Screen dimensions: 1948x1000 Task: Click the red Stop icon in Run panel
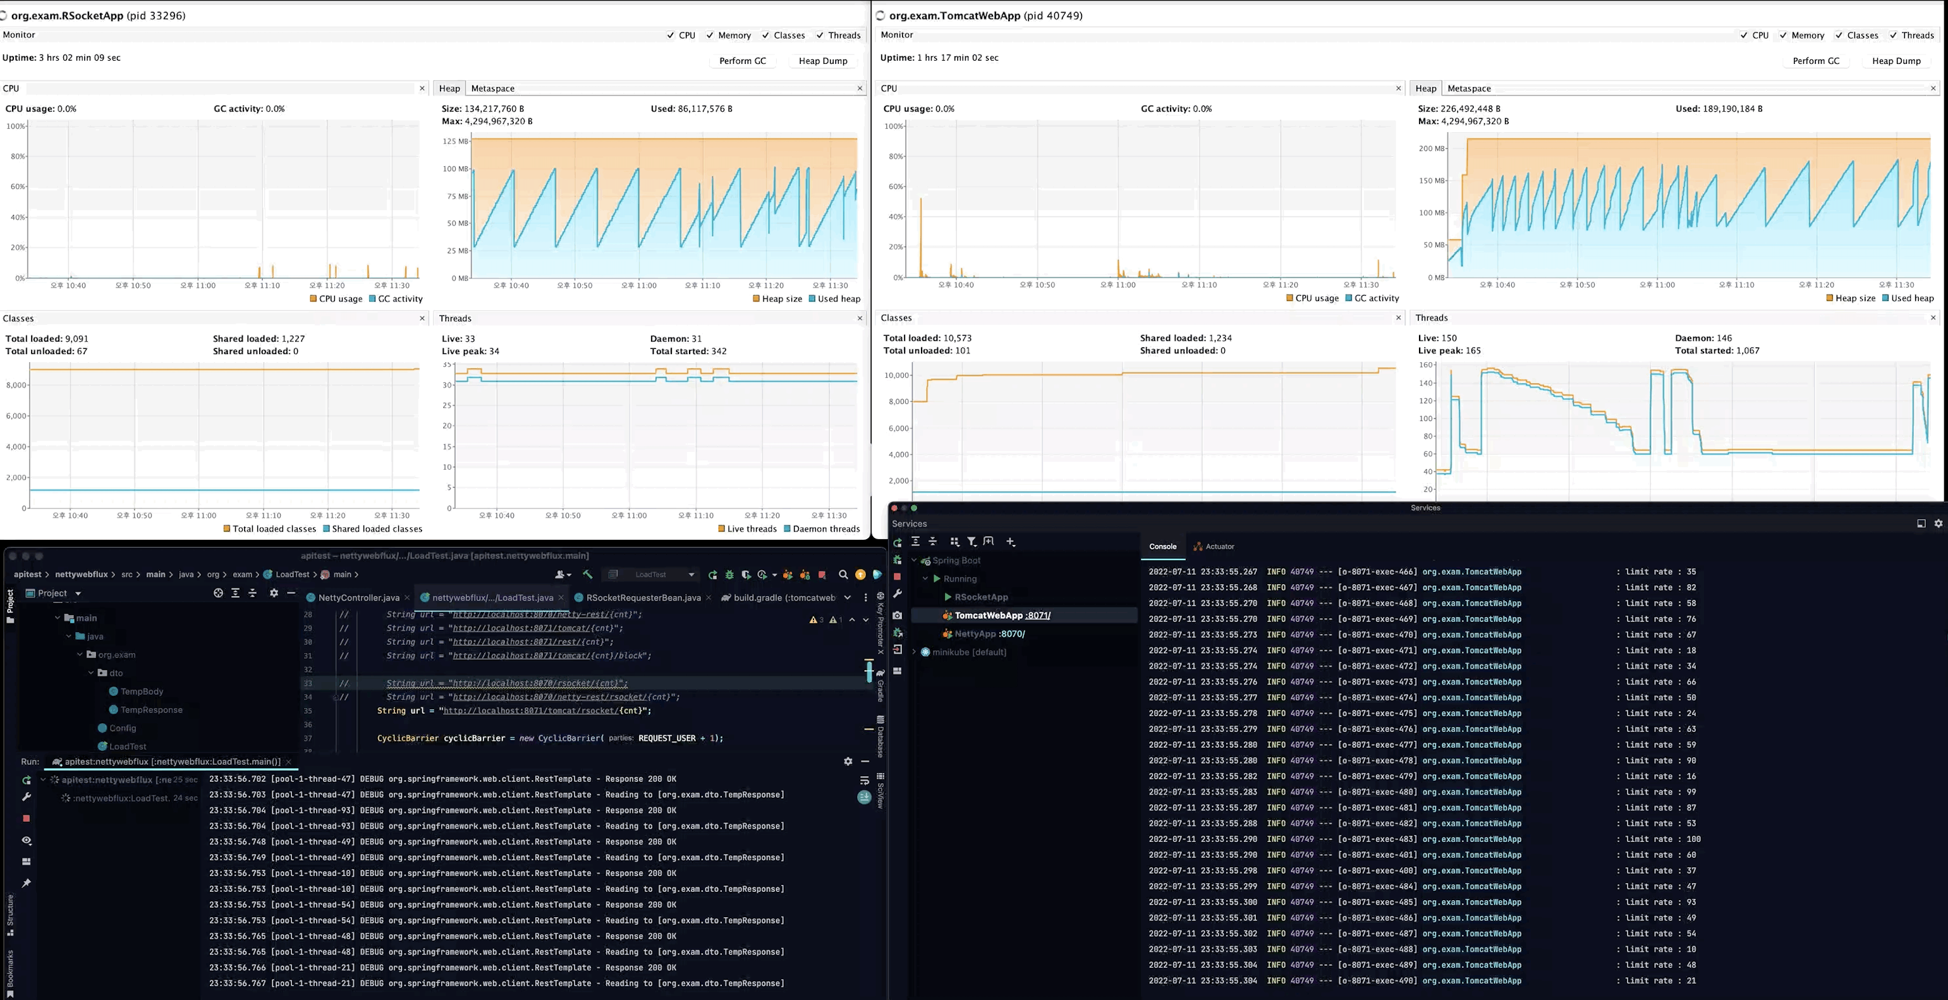pyautogui.click(x=27, y=819)
